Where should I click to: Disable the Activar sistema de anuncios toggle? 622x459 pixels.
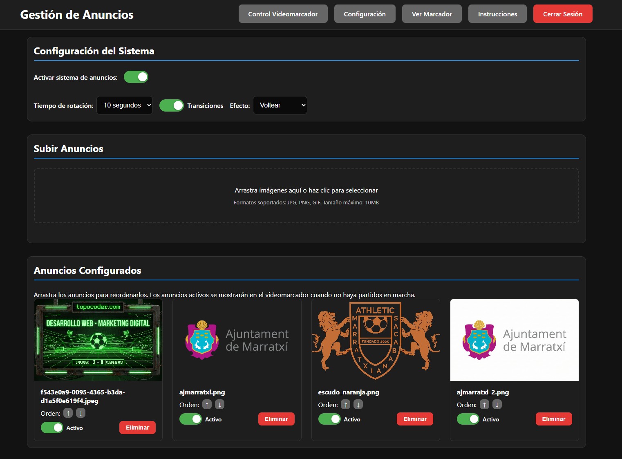tap(136, 77)
